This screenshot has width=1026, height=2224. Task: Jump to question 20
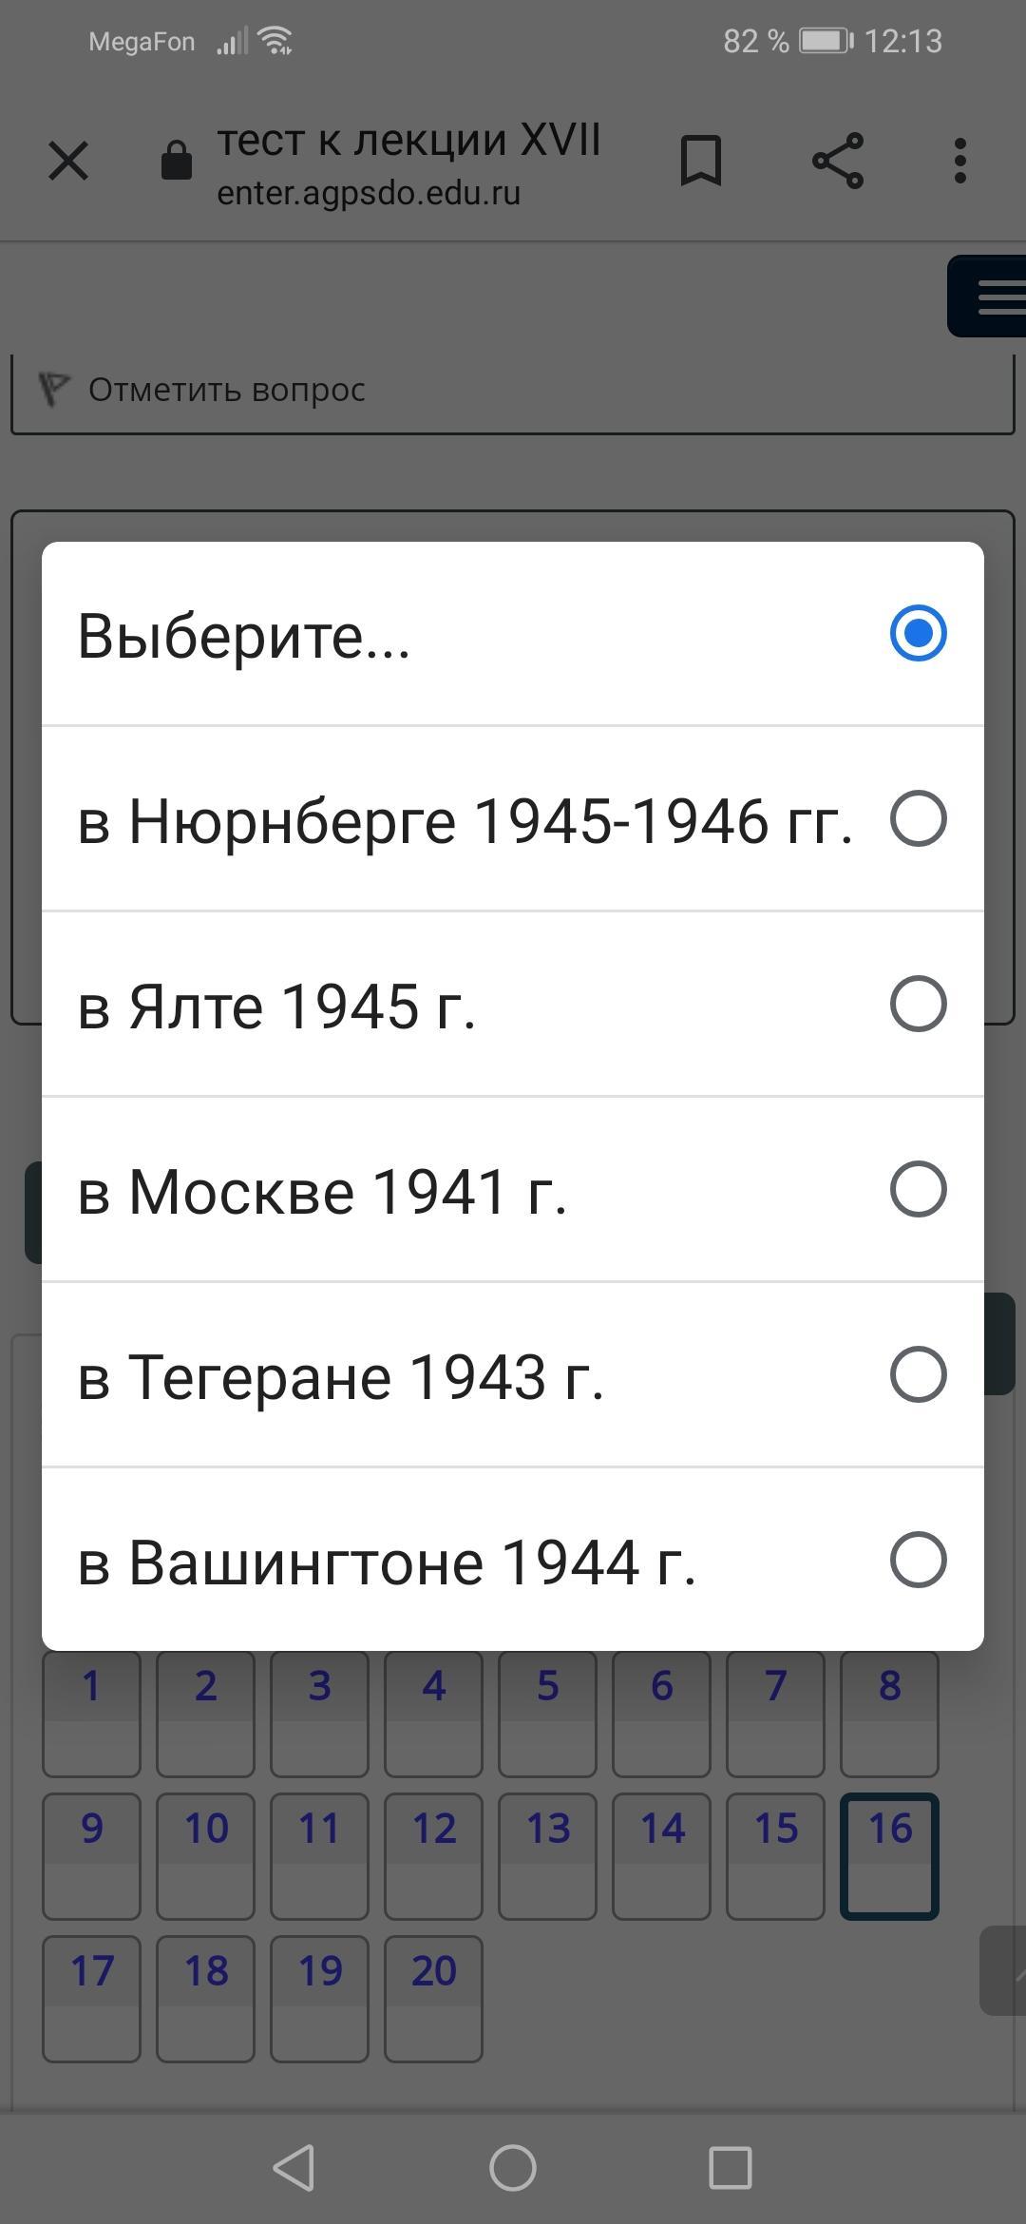[x=434, y=1998]
